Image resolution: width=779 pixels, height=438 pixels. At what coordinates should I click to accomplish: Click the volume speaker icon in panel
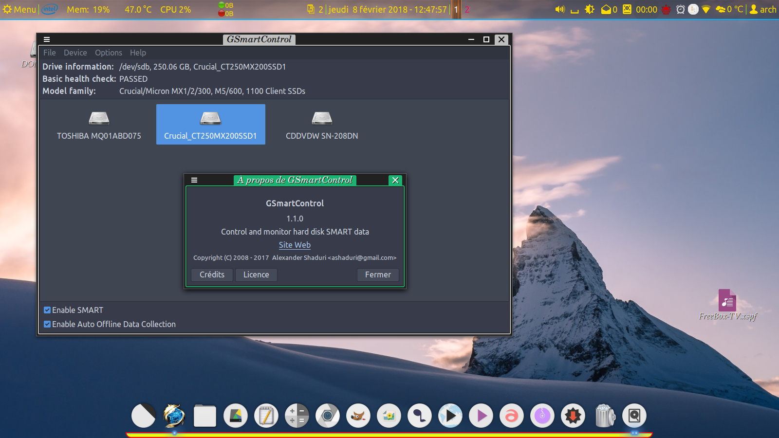tap(560, 9)
